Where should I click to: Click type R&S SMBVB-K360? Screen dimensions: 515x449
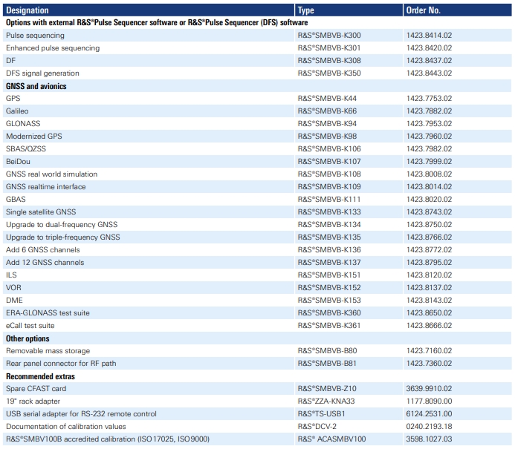[x=329, y=313]
